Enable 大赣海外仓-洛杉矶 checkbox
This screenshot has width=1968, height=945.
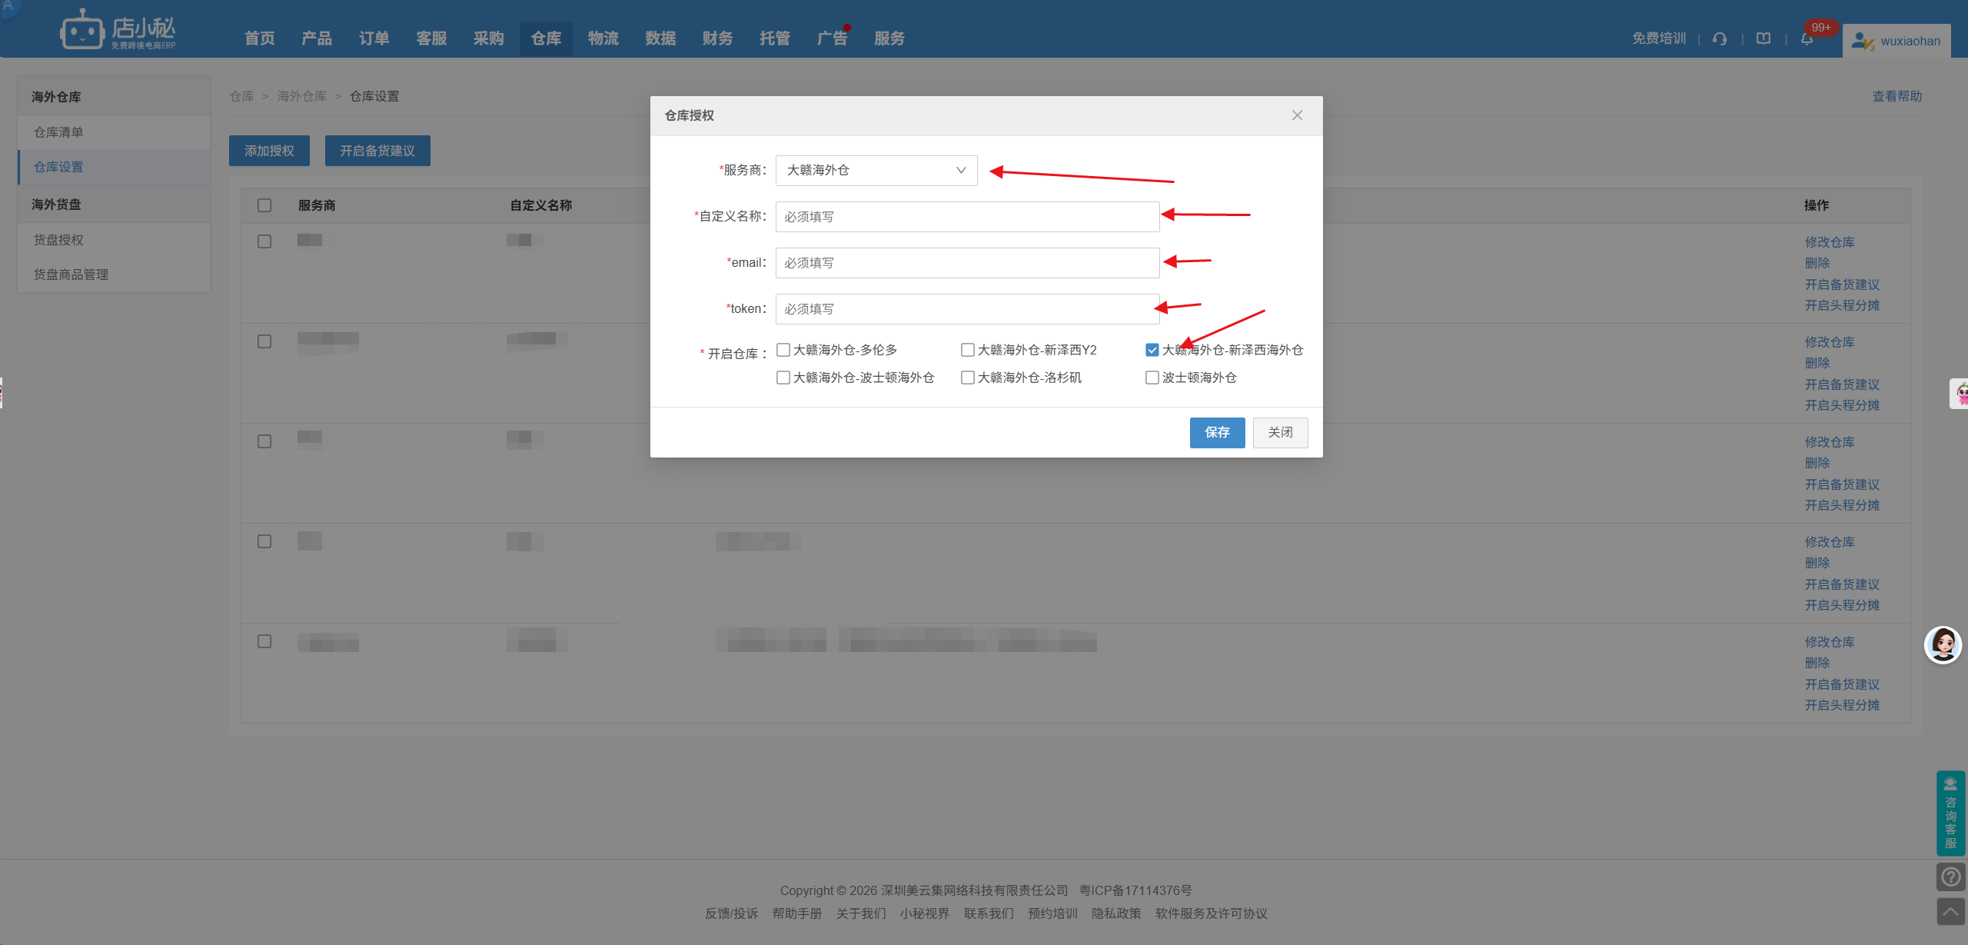968,378
